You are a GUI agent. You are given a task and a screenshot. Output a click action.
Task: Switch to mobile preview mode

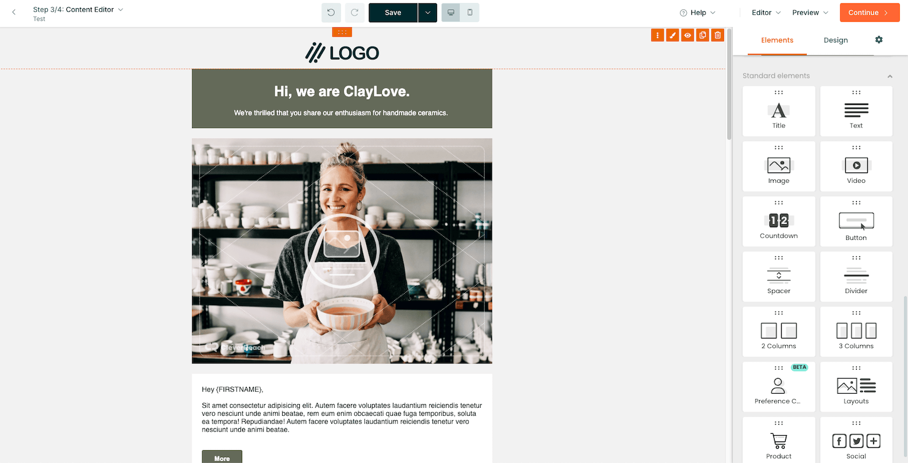tap(470, 13)
